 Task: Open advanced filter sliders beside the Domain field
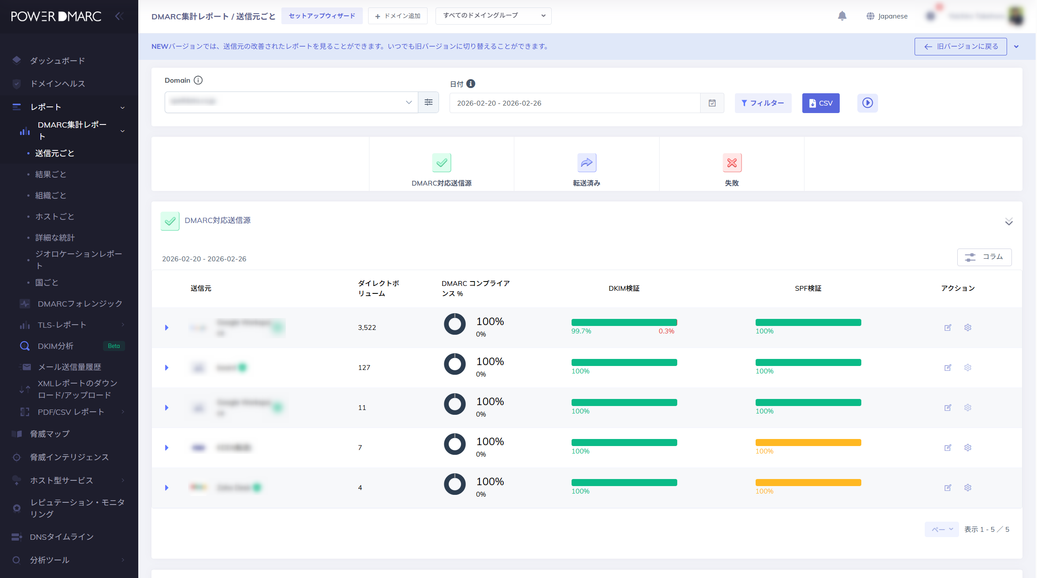428,102
